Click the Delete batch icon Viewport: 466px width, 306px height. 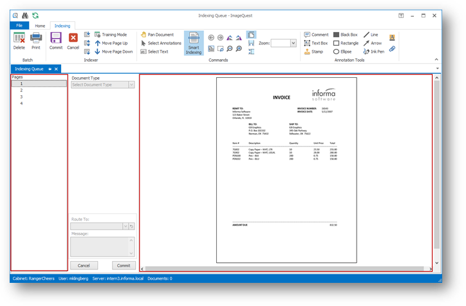click(19, 41)
